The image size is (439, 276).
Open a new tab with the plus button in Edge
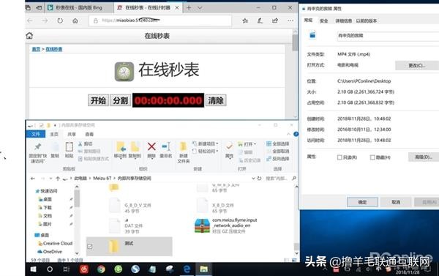pos(189,8)
